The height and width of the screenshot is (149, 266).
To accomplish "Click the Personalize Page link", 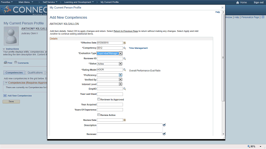I will pyautogui.click(x=250, y=17).
